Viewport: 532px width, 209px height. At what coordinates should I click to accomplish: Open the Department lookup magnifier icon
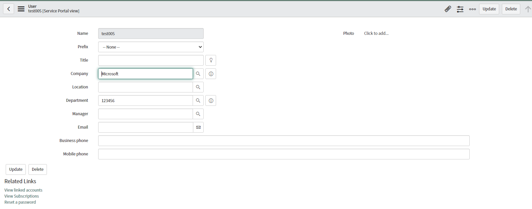click(198, 100)
